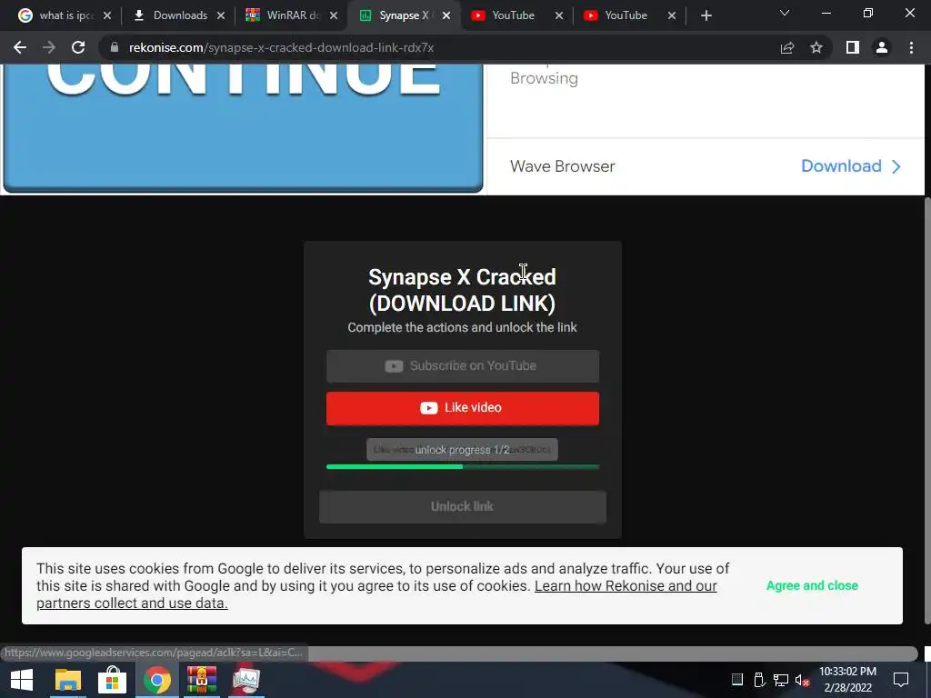Click the Chrome taskbar icon
Image resolution: width=931 pixels, height=698 pixels.
click(156, 680)
